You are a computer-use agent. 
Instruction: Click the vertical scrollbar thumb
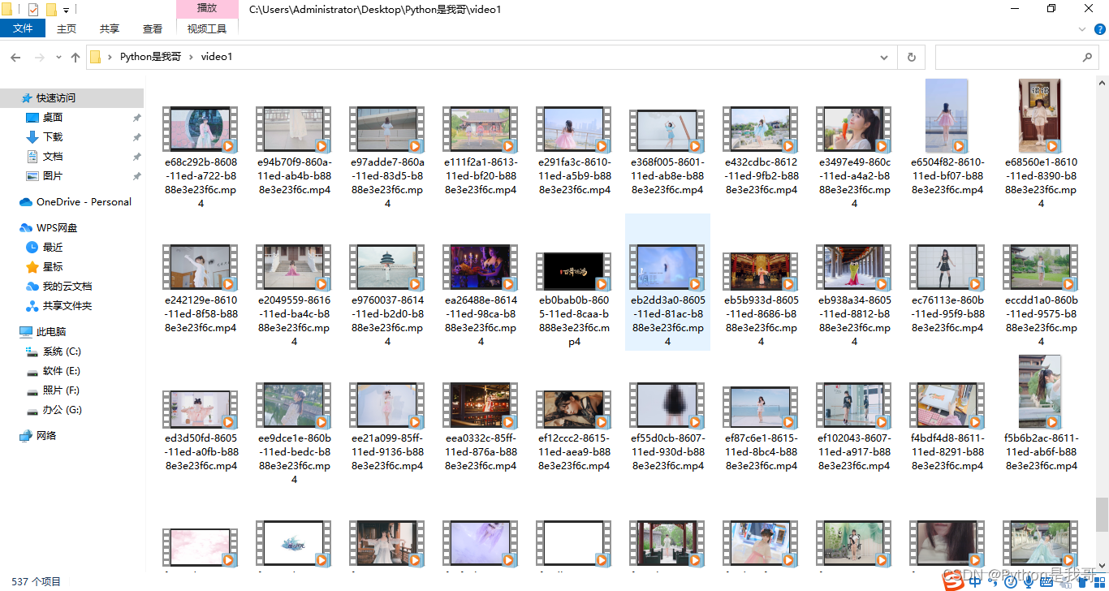click(x=1102, y=513)
